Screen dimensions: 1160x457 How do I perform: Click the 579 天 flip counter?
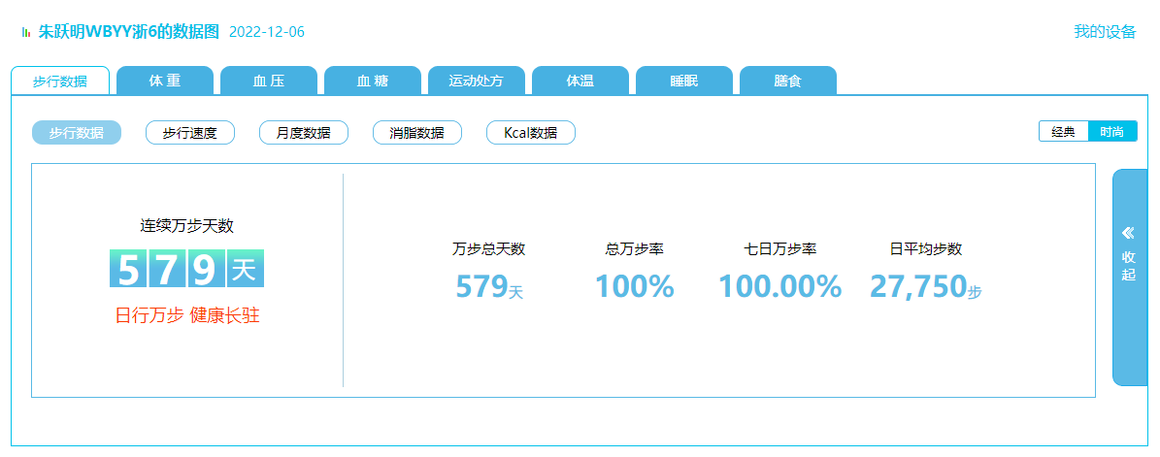click(187, 269)
